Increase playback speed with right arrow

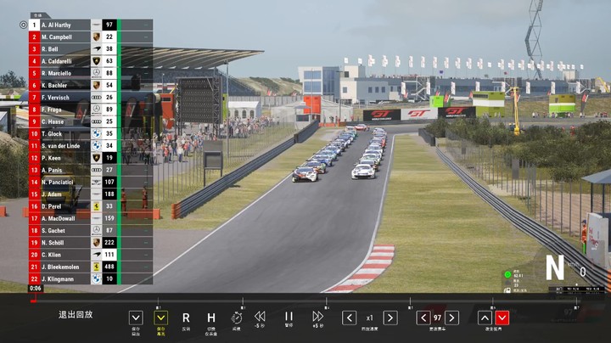point(390,318)
